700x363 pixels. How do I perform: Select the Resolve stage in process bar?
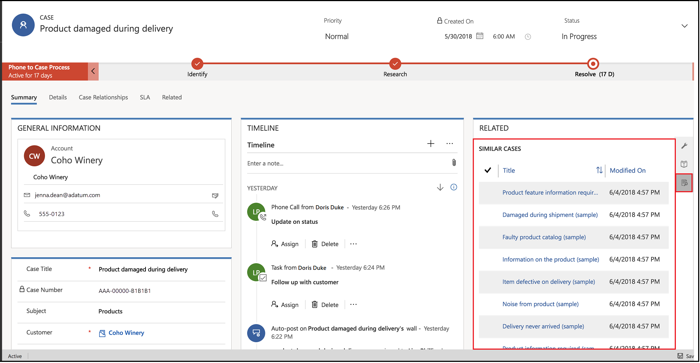click(593, 64)
